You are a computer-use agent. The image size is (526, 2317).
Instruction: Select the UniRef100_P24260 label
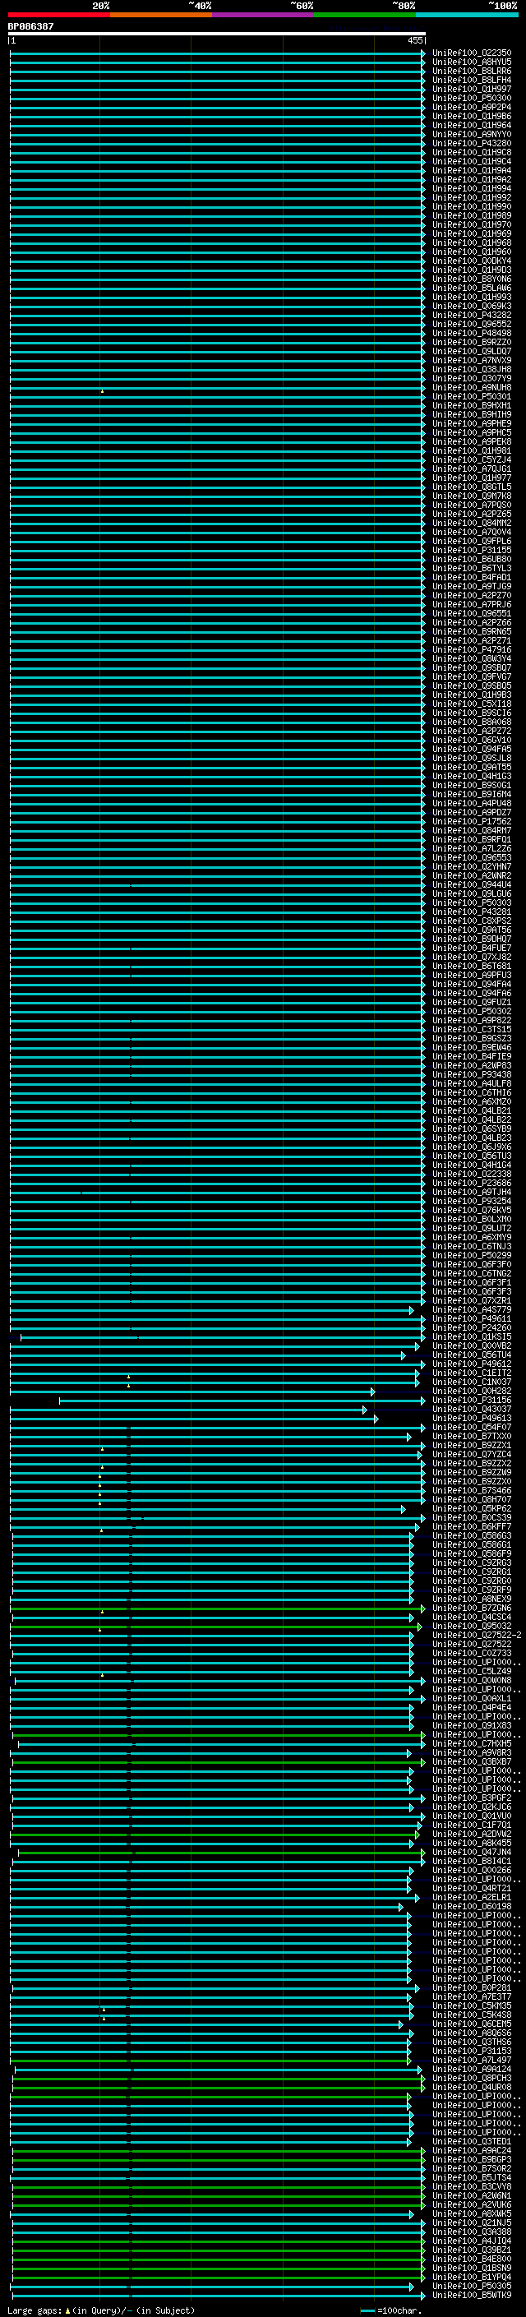point(472,1327)
